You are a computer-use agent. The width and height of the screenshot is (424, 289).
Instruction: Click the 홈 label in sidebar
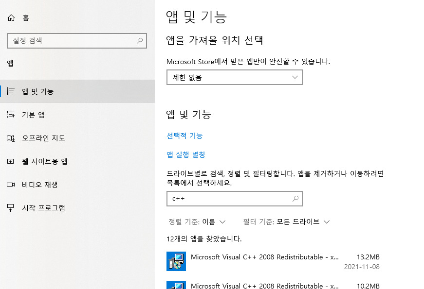click(x=26, y=18)
